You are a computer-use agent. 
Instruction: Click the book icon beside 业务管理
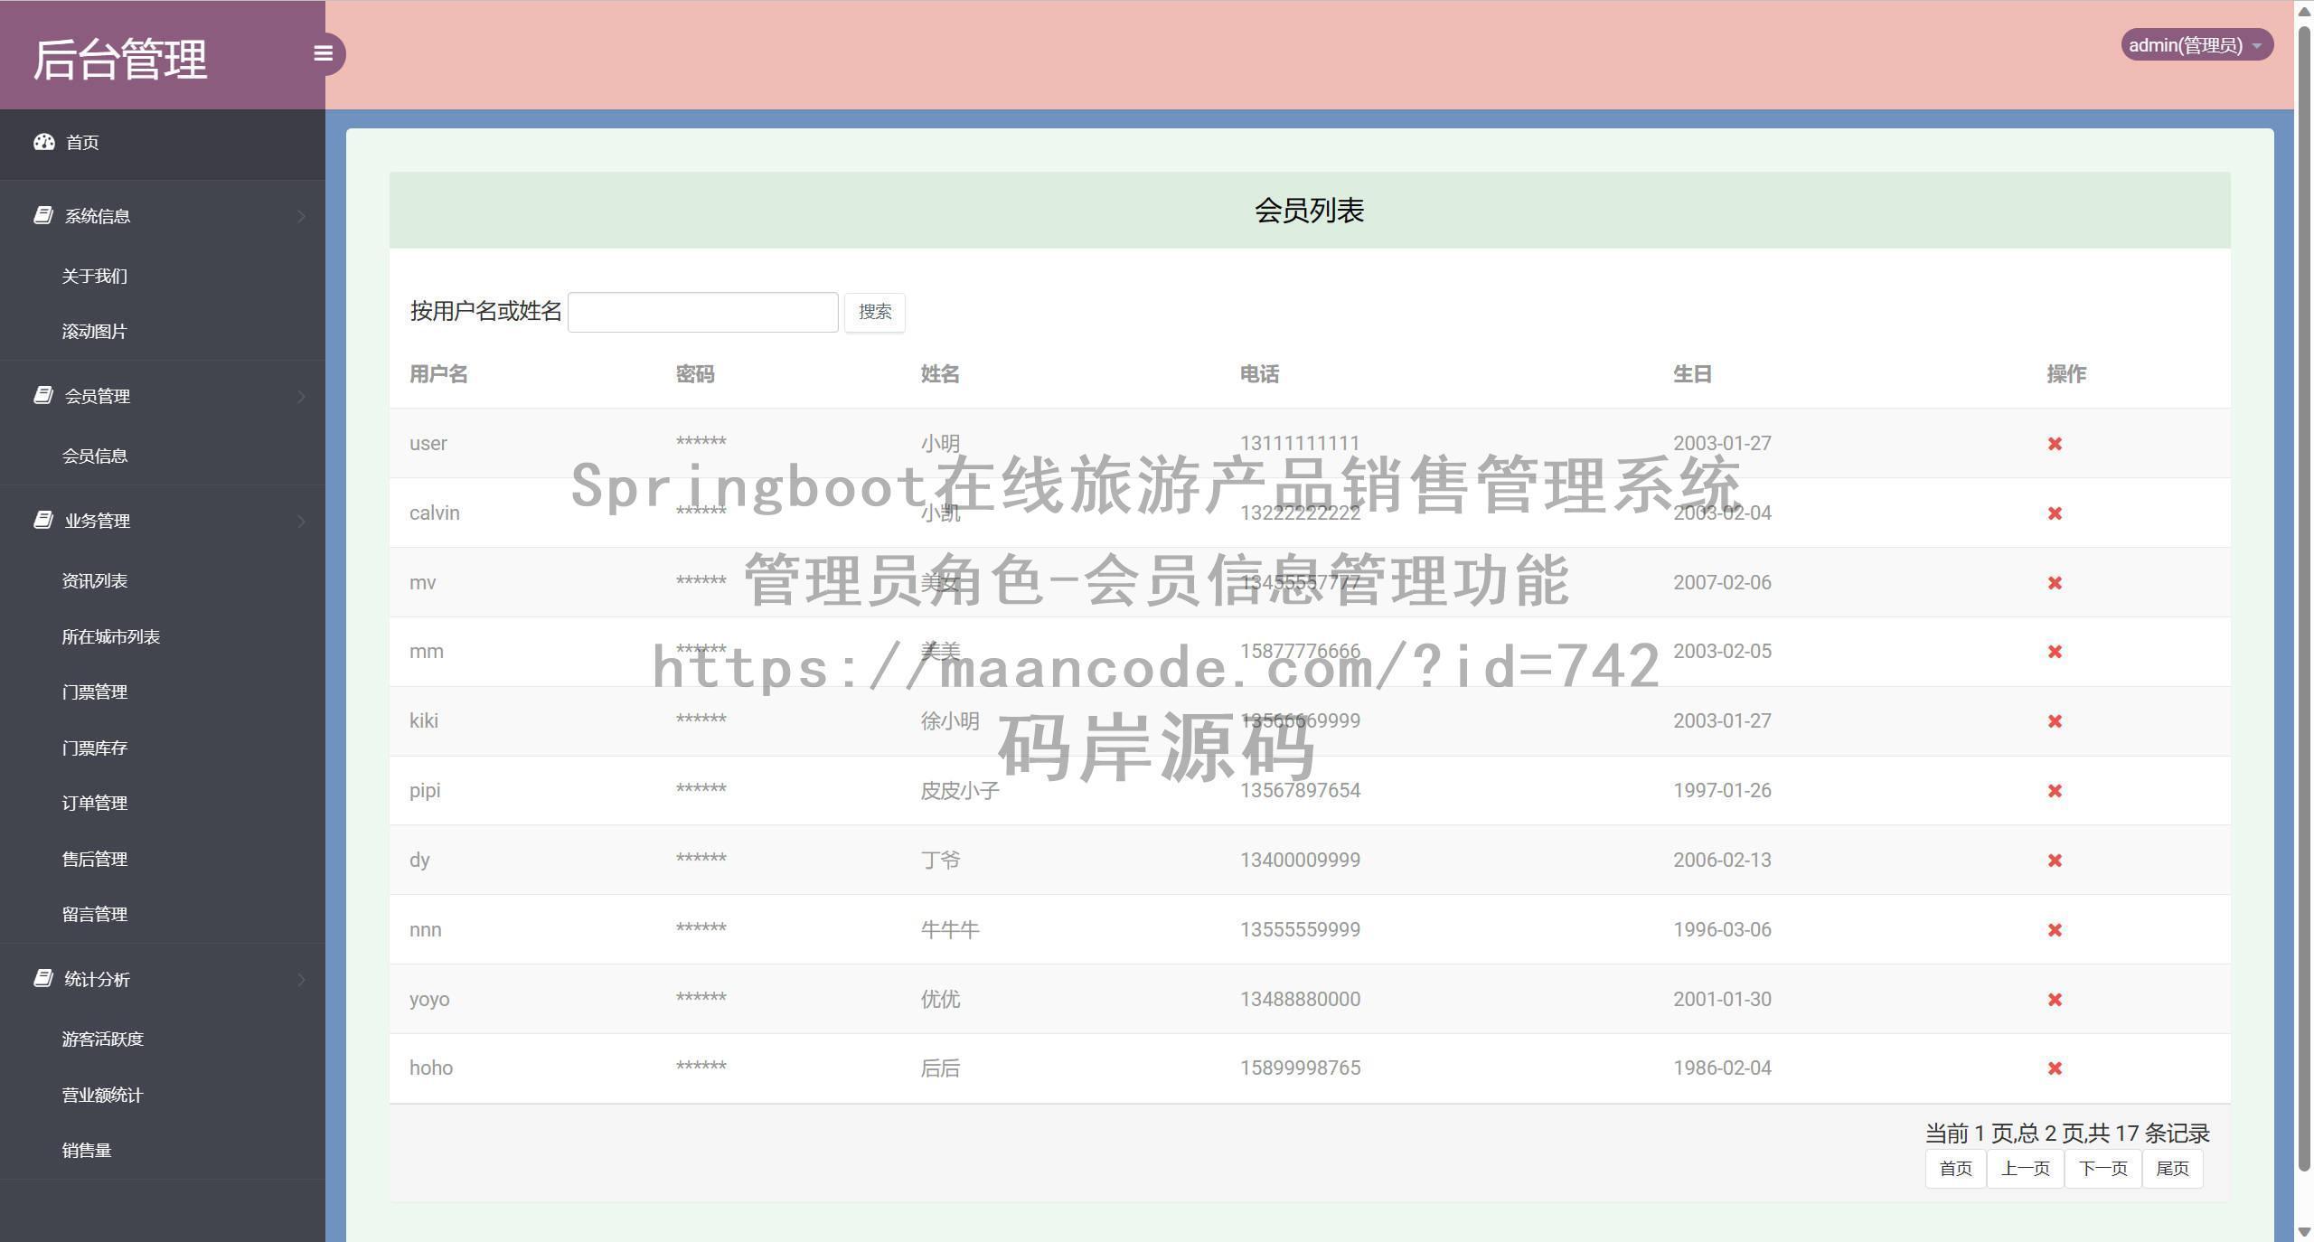click(x=42, y=520)
